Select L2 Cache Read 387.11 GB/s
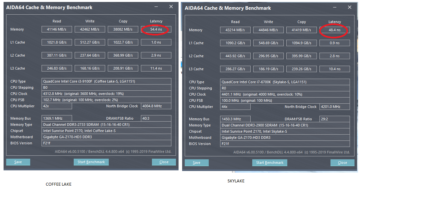 click(x=57, y=55)
